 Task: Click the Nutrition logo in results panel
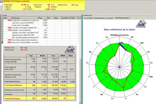[70, 50]
